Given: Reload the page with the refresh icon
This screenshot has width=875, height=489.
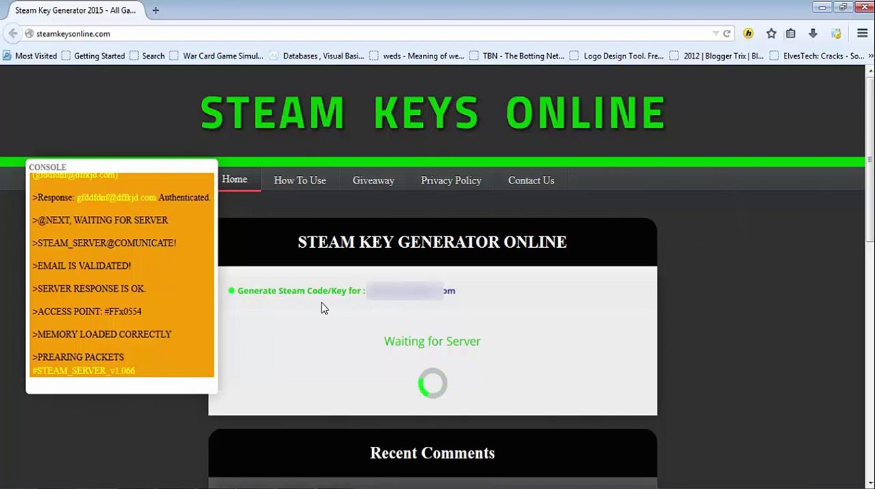Looking at the screenshot, I should (x=727, y=33).
